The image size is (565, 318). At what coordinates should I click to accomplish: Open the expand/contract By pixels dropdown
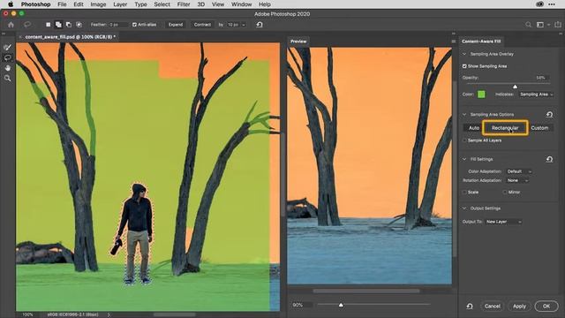(x=244, y=25)
